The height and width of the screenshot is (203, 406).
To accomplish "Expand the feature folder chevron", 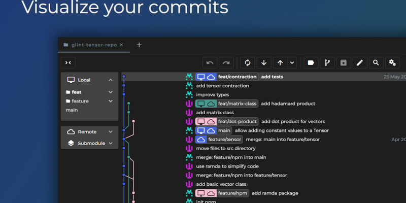I will 111,101.
